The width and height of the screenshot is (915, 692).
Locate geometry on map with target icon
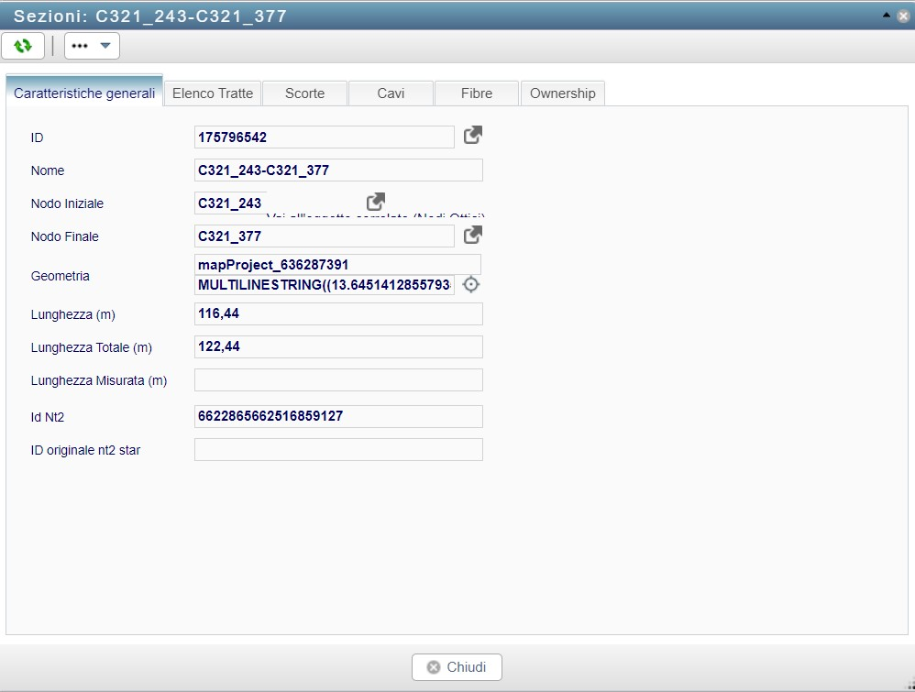[x=471, y=285]
